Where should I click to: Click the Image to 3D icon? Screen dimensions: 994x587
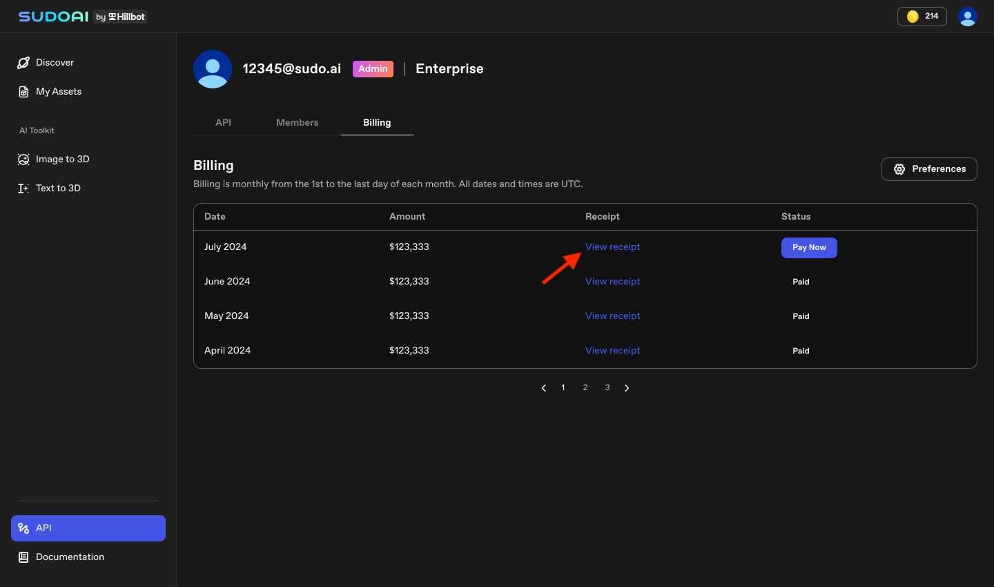point(23,160)
